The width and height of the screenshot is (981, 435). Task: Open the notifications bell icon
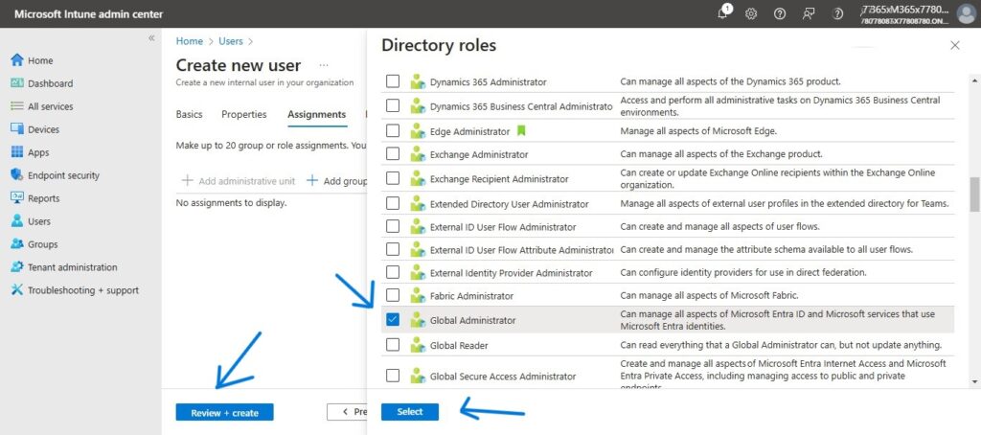pos(723,13)
